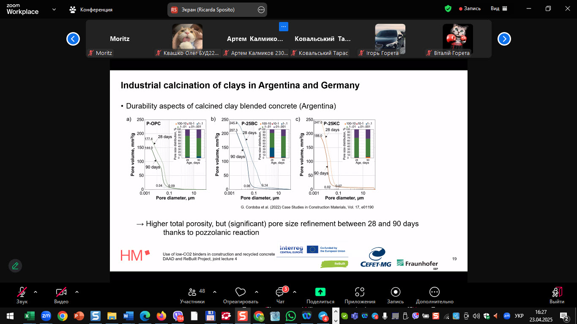Leave meeting with the Выйти button

click(x=557, y=295)
